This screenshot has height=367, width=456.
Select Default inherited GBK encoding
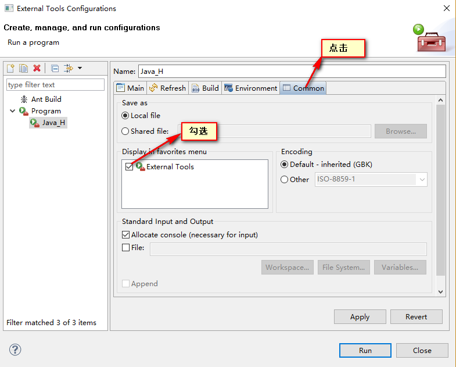click(x=285, y=165)
